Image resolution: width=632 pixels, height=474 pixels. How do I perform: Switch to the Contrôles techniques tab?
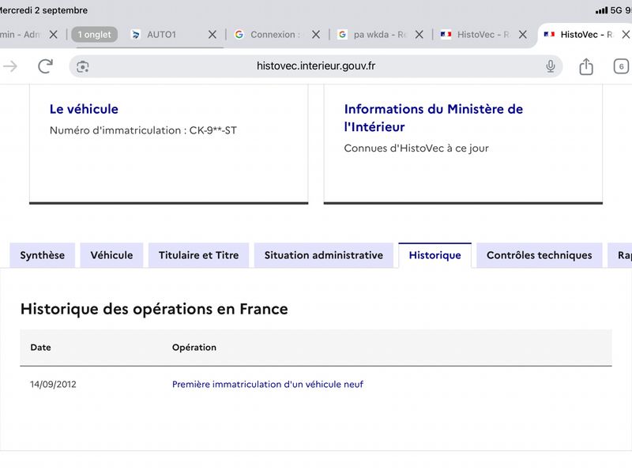[x=540, y=255]
